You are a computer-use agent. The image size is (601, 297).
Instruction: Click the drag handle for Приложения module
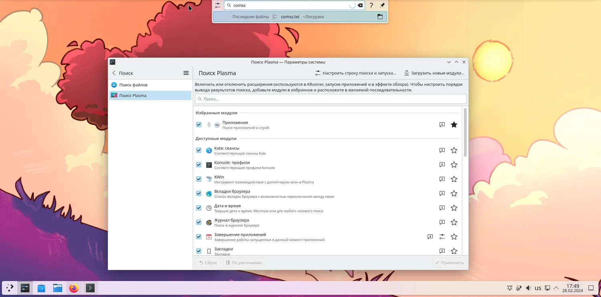tap(209, 125)
